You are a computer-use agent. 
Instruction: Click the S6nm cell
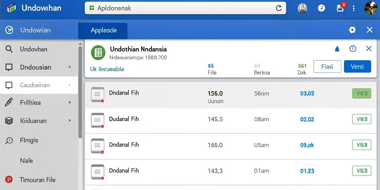pos(262,93)
